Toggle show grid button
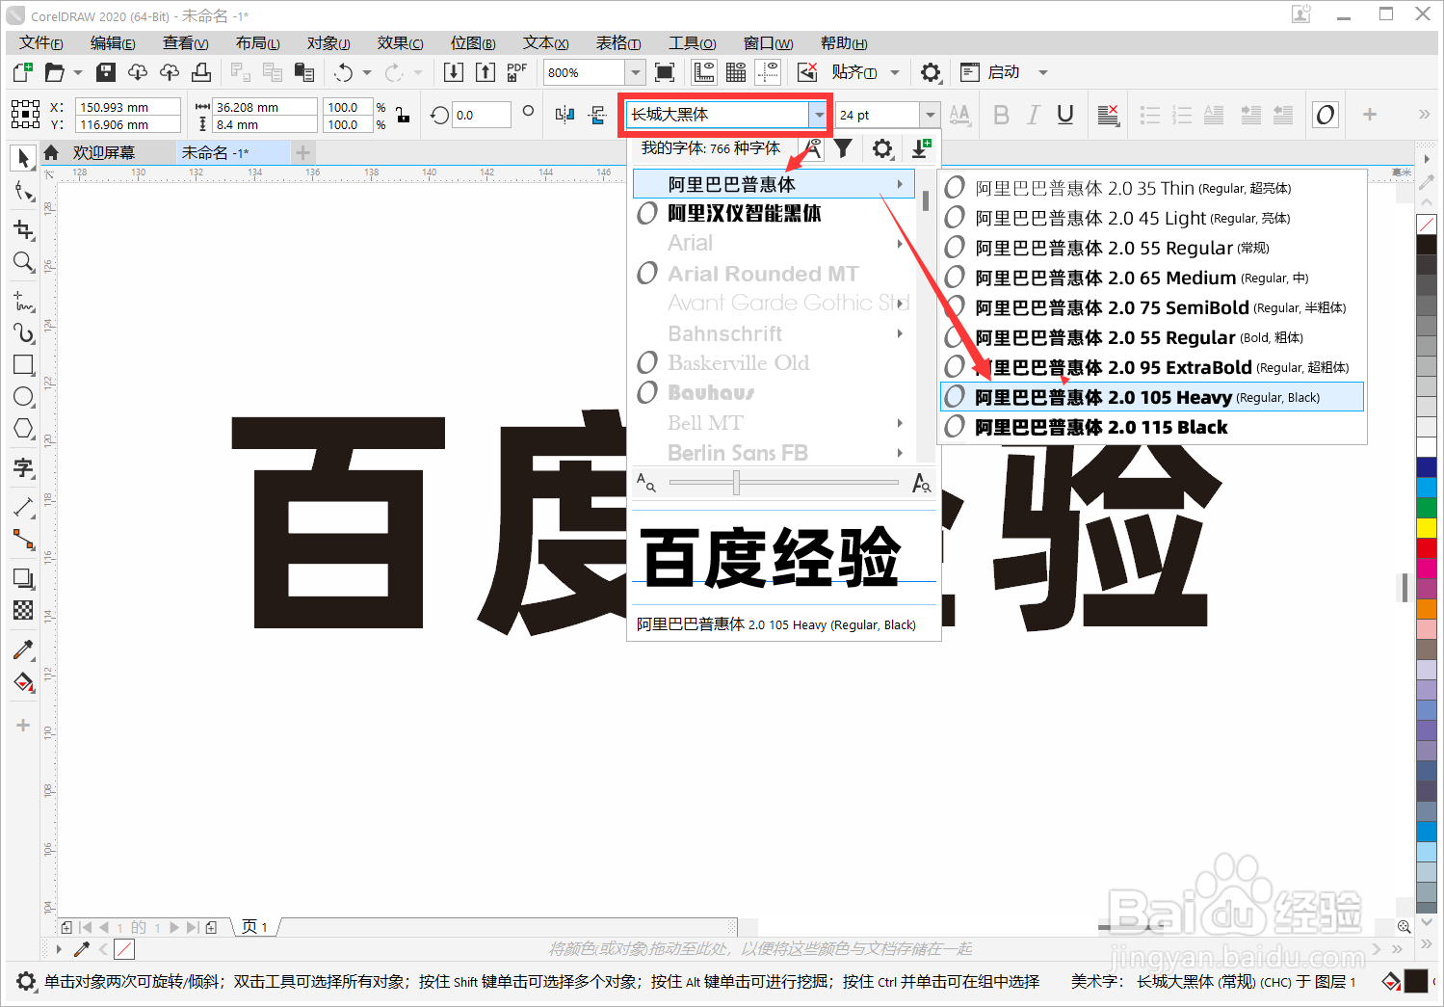 (736, 72)
